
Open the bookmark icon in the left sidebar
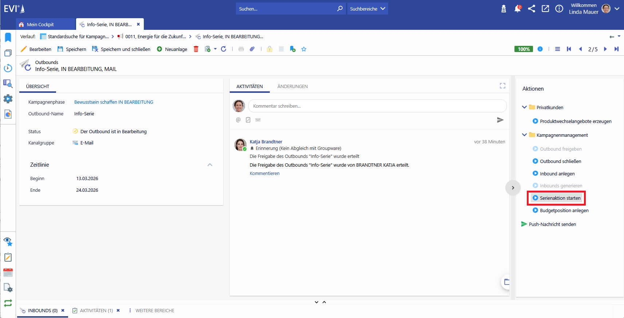click(8, 37)
